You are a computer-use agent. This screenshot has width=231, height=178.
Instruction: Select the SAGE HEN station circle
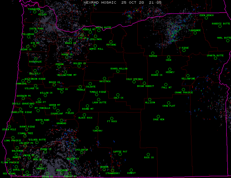coord(158,117)
